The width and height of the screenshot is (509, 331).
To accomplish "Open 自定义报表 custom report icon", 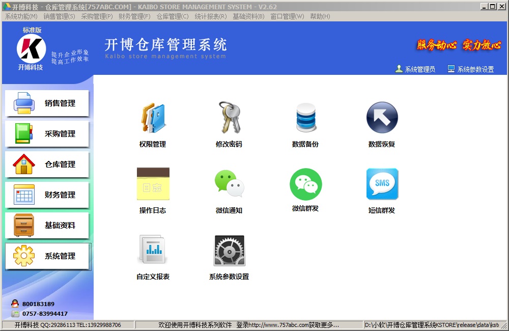I will click(153, 251).
